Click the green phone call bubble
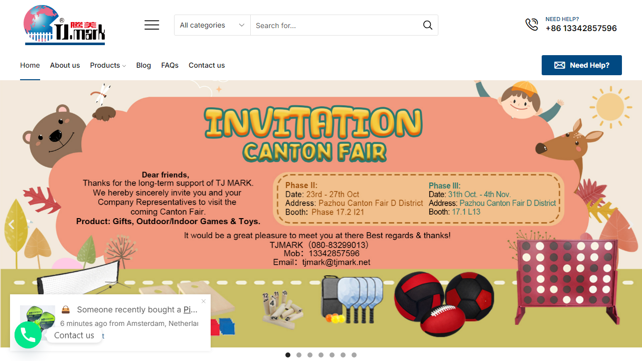 [28, 335]
